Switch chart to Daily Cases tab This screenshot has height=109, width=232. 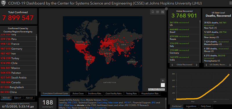[206, 106]
